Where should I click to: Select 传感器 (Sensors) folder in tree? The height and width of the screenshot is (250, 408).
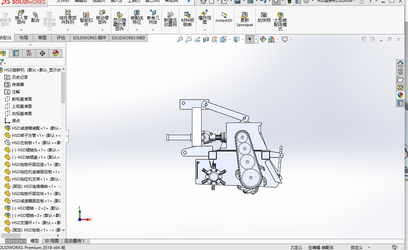tap(15, 85)
